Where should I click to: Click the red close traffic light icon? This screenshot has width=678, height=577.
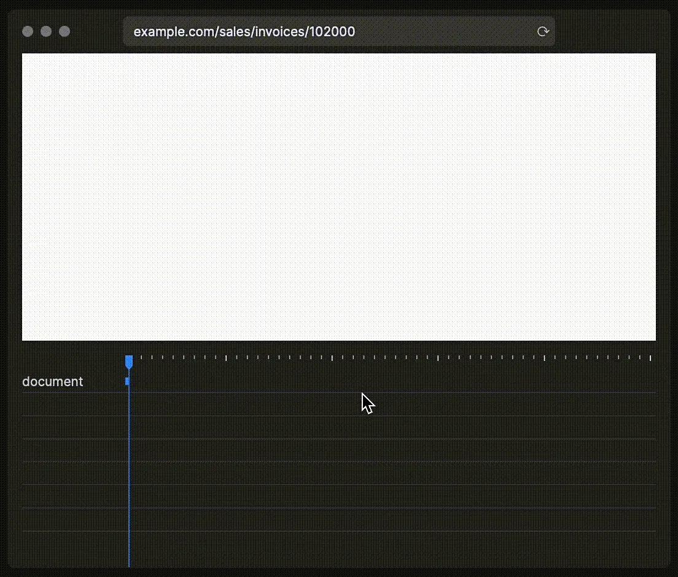click(x=28, y=31)
